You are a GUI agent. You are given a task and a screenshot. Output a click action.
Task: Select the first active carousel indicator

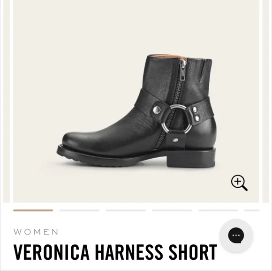click(x=33, y=211)
